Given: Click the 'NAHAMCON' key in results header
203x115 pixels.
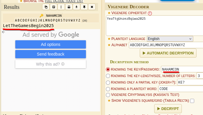Looking at the screenshot, I should (54, 16).
